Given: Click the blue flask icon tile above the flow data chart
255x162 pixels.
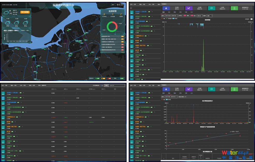Looking at the screenshot, I should pyautogui.click(x=166, y=8).
